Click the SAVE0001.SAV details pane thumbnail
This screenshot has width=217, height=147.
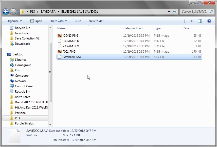pos(15,136)
